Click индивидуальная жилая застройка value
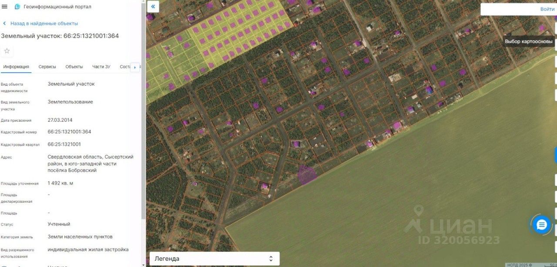The width and height of the screenshot is (557, 267). (x=88, y=250)
